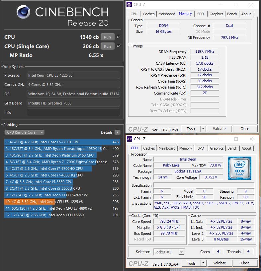Select ranking row Intel Core i5-5300U CPU
This screenshot has width=261, height=271.
[62, 188]
